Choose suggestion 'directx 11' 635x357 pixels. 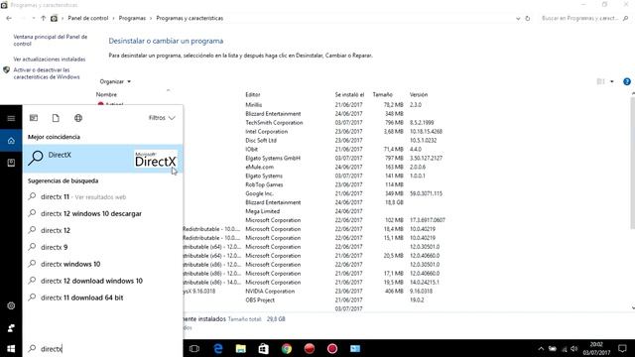pyautogui.click(x=103, y=196)
